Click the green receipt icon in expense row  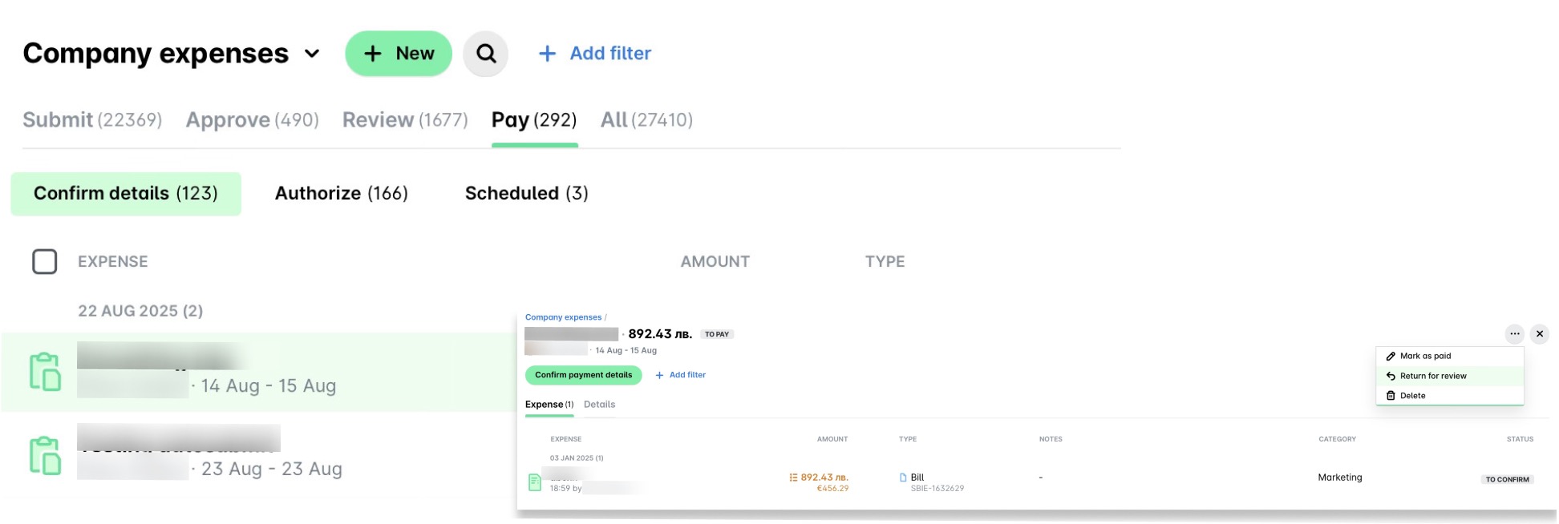tap(535, 482)
